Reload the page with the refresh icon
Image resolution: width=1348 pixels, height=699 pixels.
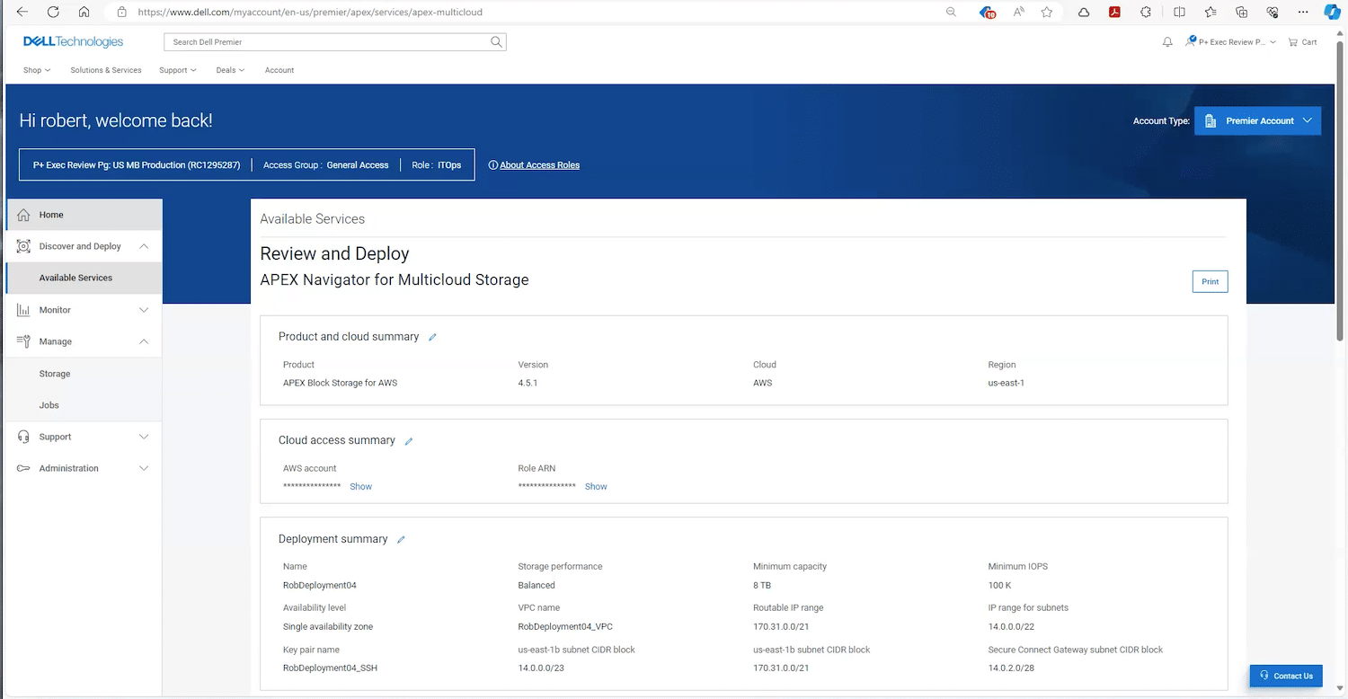coord(53,13)
